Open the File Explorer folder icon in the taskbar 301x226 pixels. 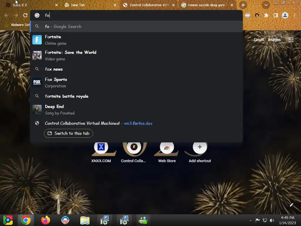click(85, 220)
